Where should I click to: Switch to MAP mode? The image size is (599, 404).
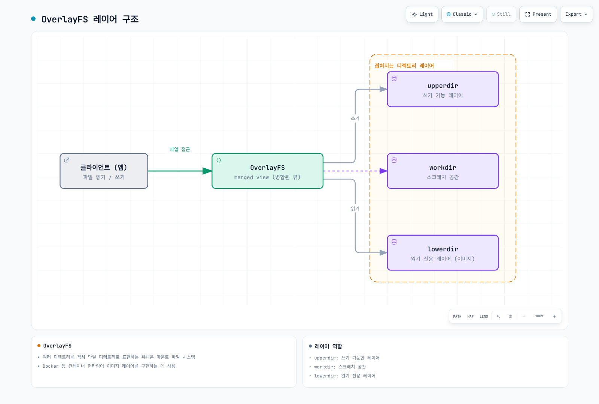point(471,316)
